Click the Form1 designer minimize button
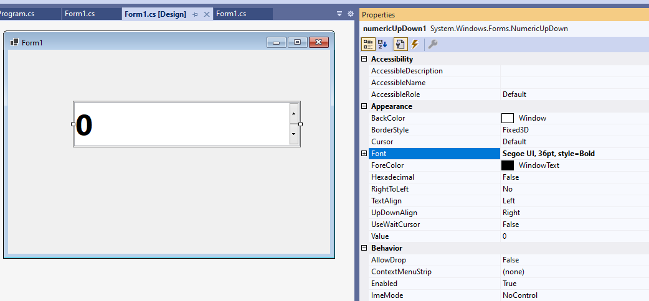Viewport: 649px width, 301px height. pyautogui.click(x=277, y=42)
